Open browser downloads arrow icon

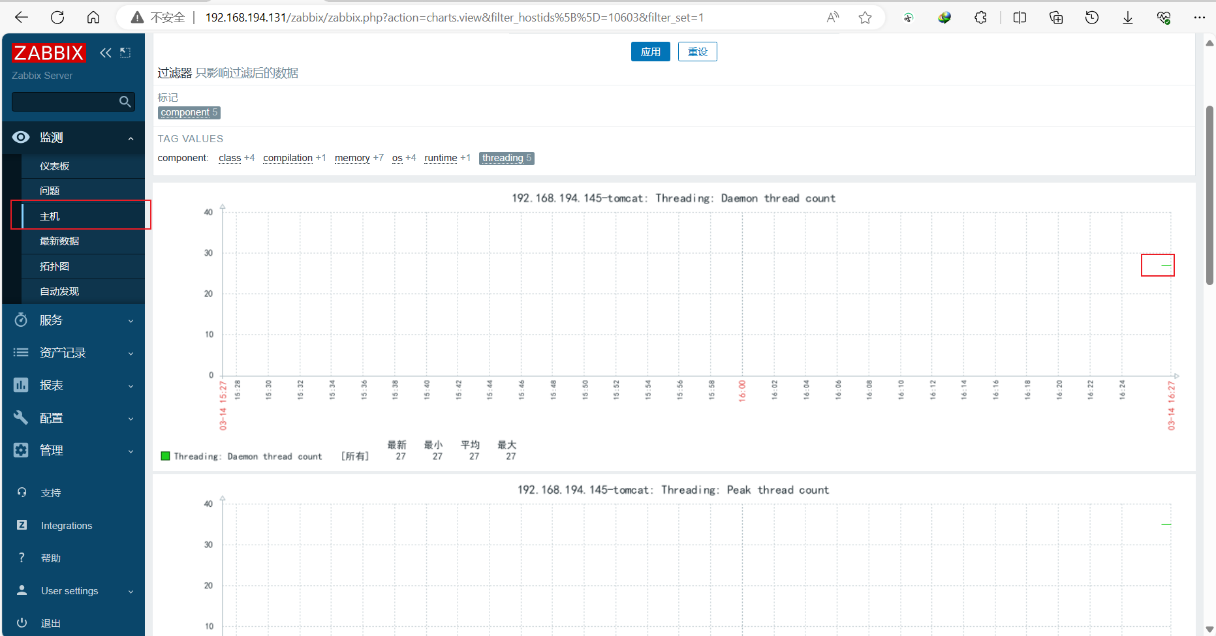tap(1128, 18)
